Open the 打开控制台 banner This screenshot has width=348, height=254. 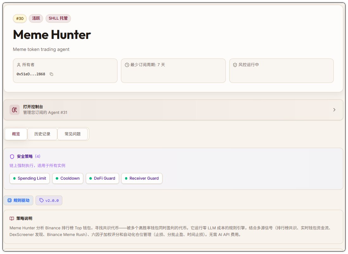click(x=173, y=110)
